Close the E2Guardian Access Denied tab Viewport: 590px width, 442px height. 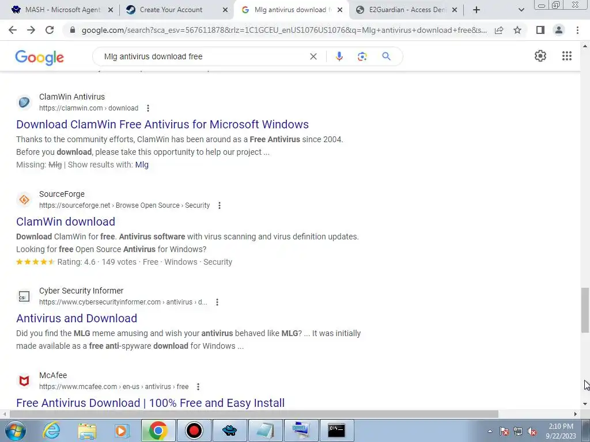click(455, 10)
